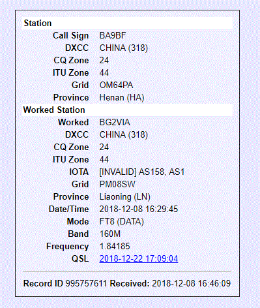Click the Mode value FT8 (DATA)

point(121,221)
